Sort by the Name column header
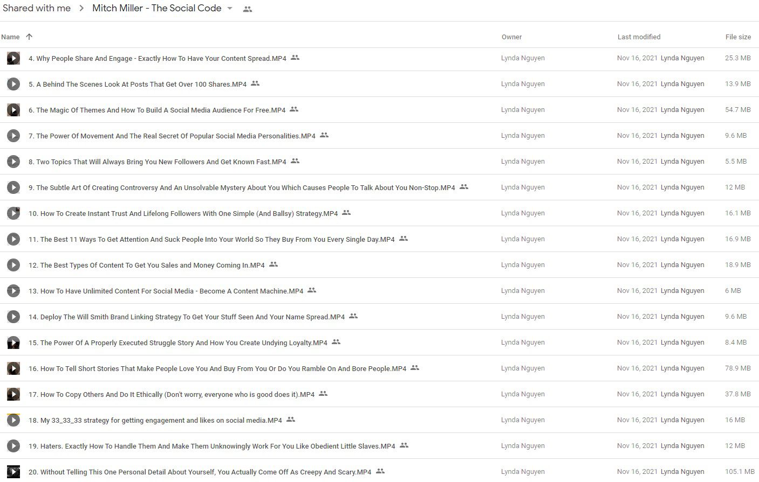This screenshot has width=759, height=482. pos(10,37)
